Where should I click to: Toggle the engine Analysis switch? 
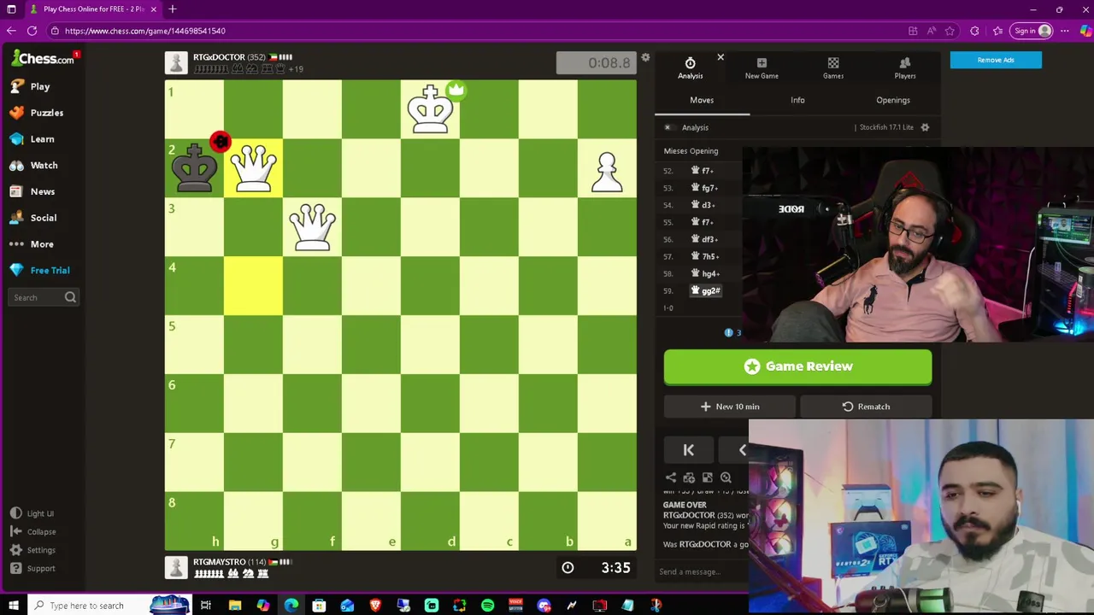pyautogui.click(x=668, y=127)
